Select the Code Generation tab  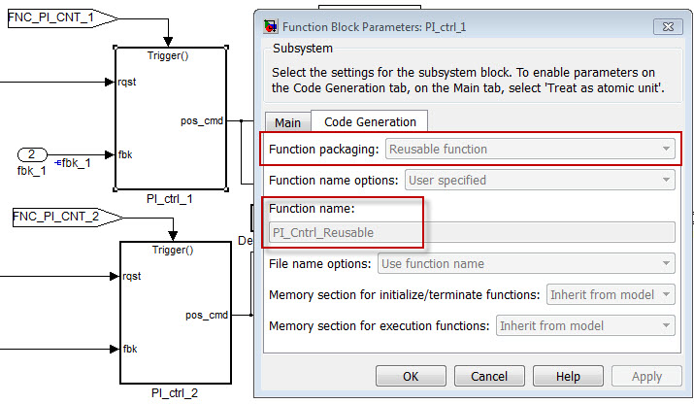[370, 122]
